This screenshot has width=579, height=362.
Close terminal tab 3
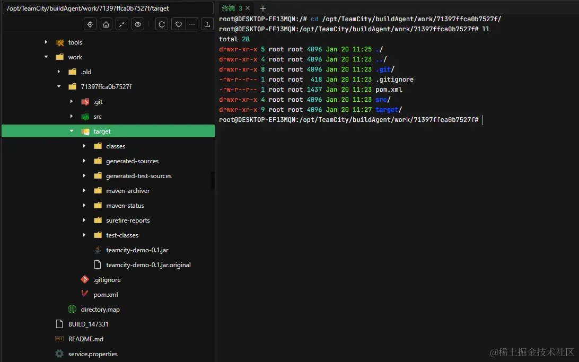pos(248,8)
